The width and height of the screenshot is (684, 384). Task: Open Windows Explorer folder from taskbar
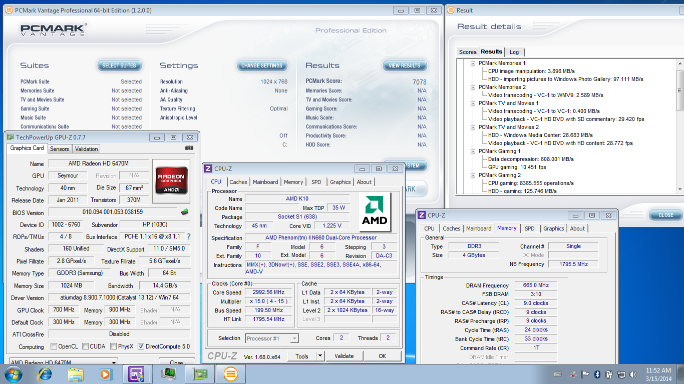[x=76, y=373]
